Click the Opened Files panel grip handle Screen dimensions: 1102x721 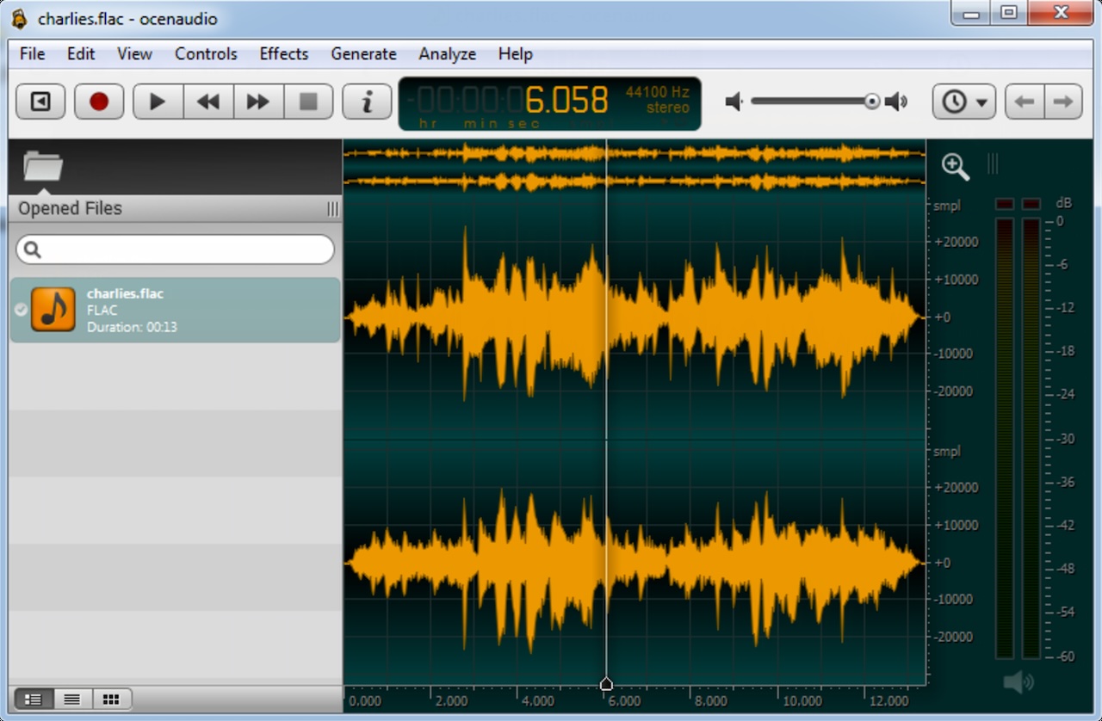point(332,208)
